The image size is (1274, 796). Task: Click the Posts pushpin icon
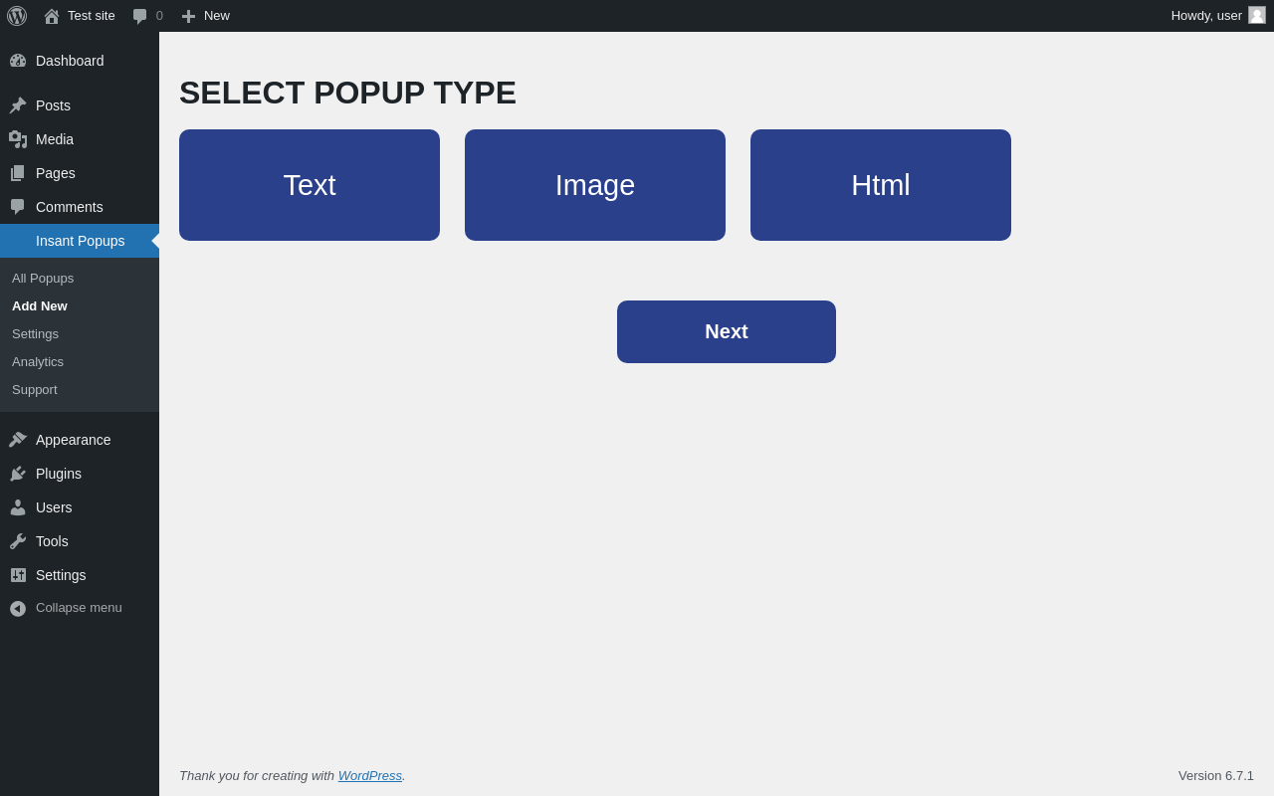pos(18,105)
